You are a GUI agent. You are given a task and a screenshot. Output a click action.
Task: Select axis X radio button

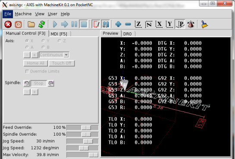click(27, 41)
